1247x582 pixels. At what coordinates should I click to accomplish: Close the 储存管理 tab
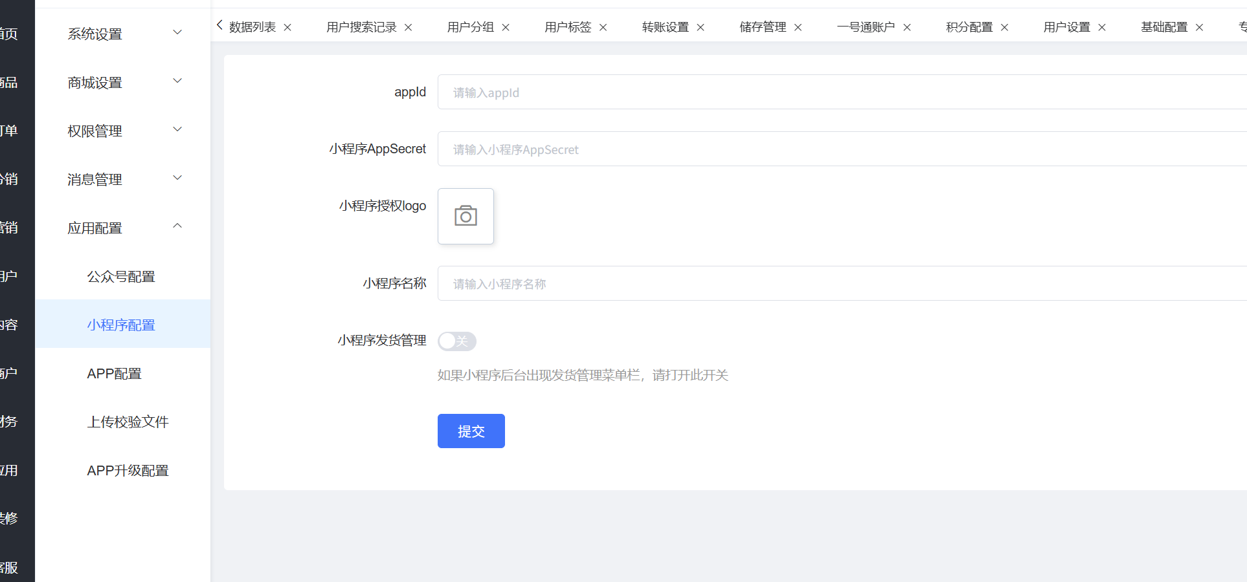tap(798, 27)
